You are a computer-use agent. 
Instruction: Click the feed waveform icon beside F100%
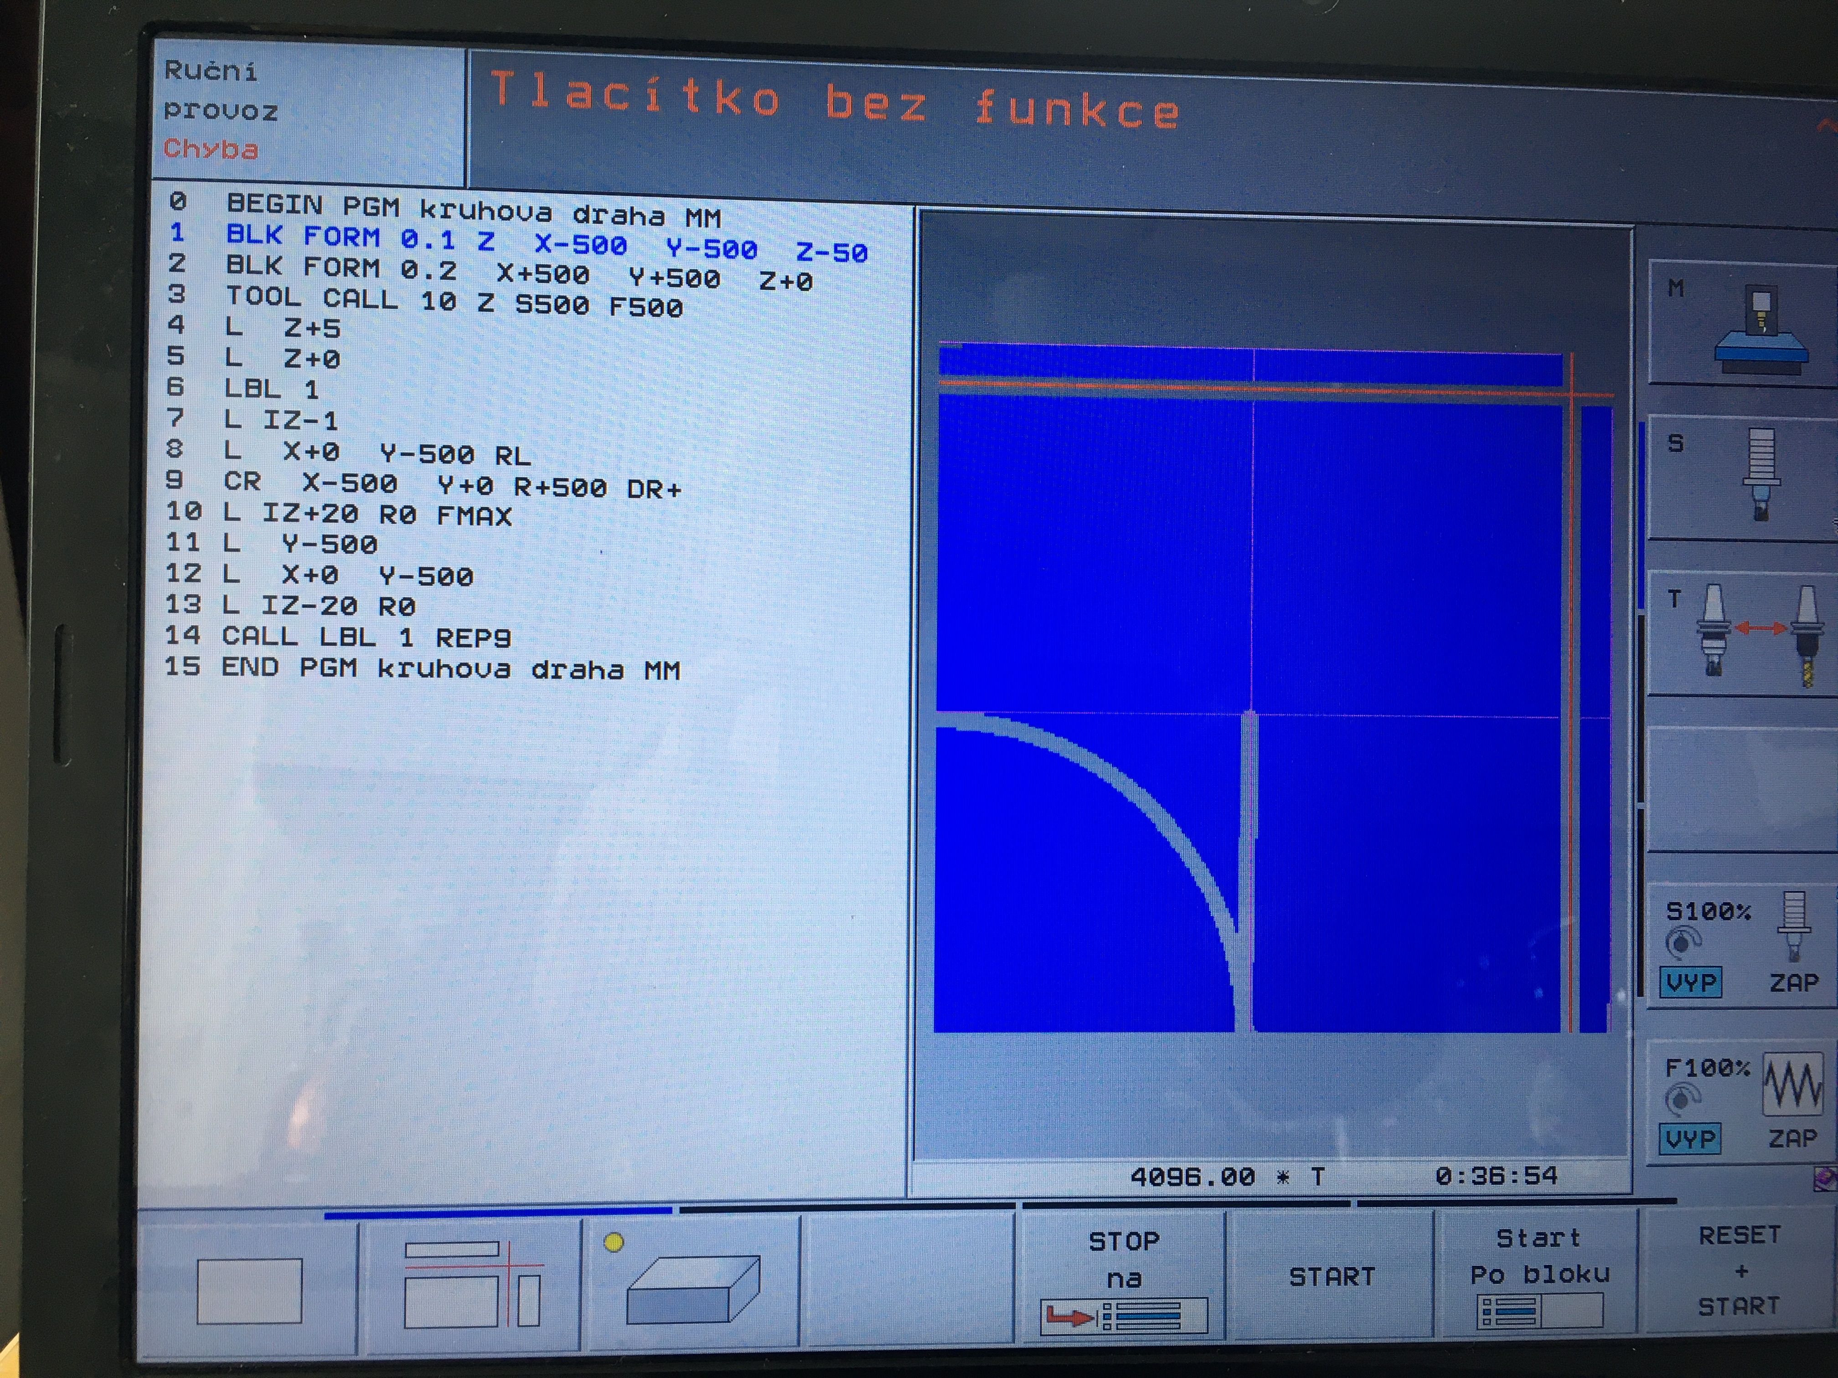point(1792,1084)
